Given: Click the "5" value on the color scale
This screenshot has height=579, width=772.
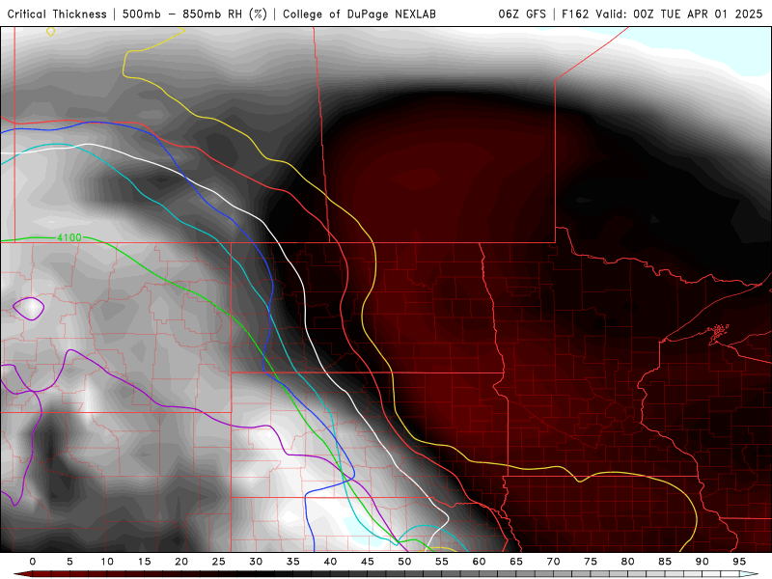Looking at the screenshot, I should [x=69, y=562].
